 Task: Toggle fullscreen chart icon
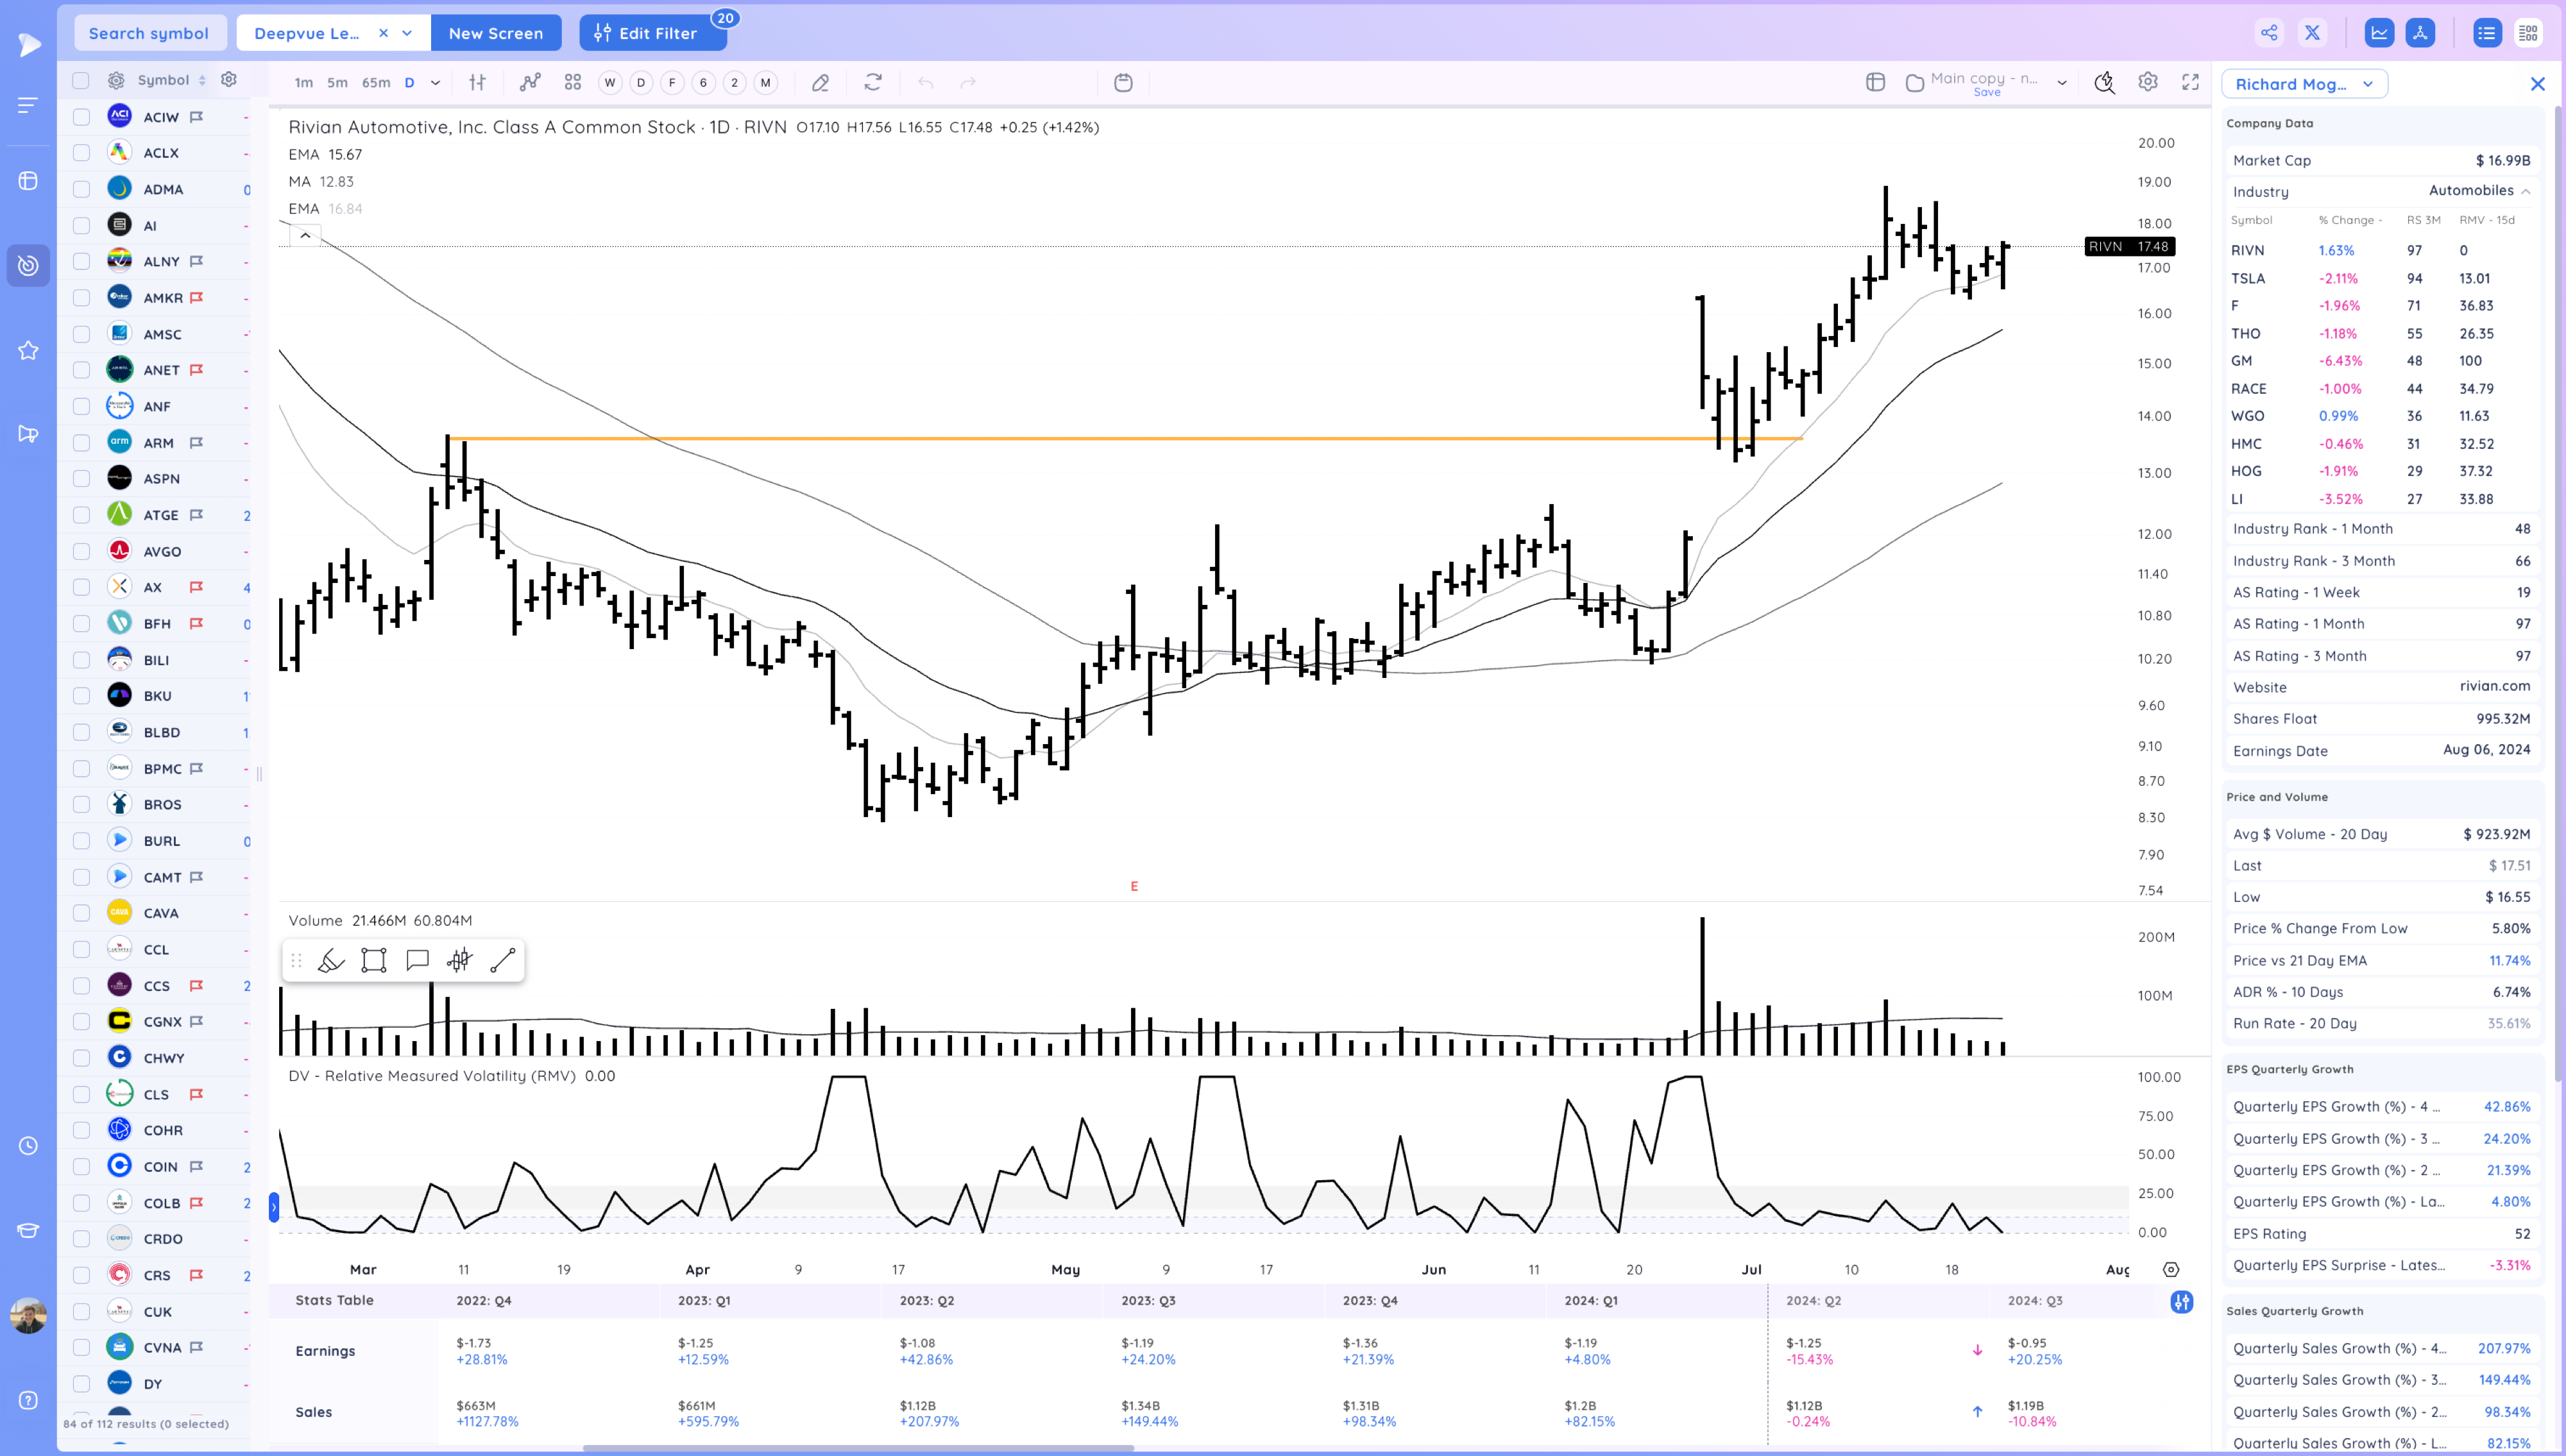click(x=2190, y=83)
